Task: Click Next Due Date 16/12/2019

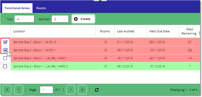Action: click(x=157, y=66)
